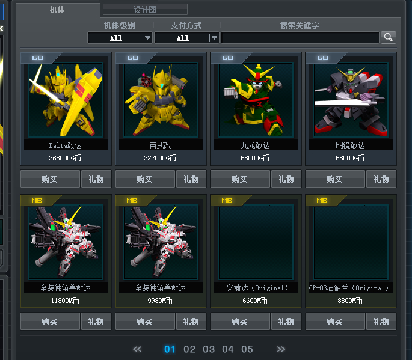Gift 百式改 using 礼物 button
Image resolution: width=412 pixels, height=360 pixels.
click(191, 179)
